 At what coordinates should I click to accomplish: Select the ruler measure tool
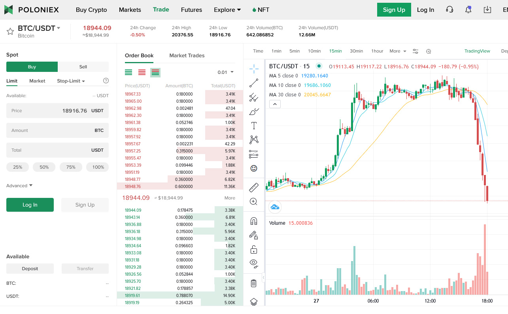click(x=254, y=188)
